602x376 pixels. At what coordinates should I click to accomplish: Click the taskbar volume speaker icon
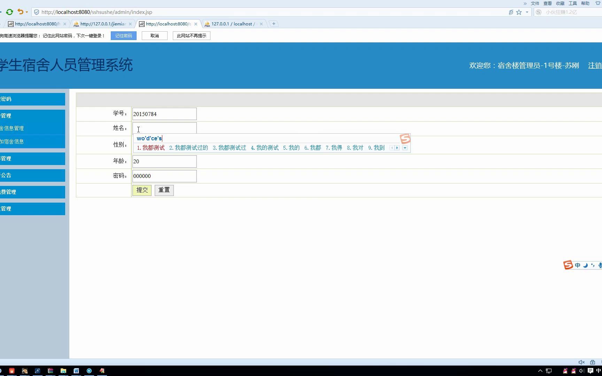click(581, 371)
